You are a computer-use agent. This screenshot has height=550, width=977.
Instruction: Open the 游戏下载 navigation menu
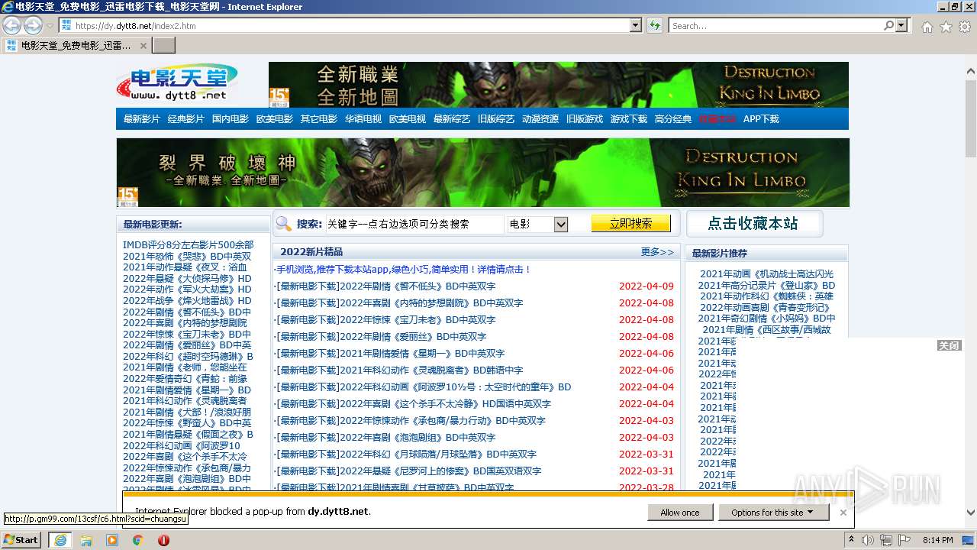tap(629, 119)
